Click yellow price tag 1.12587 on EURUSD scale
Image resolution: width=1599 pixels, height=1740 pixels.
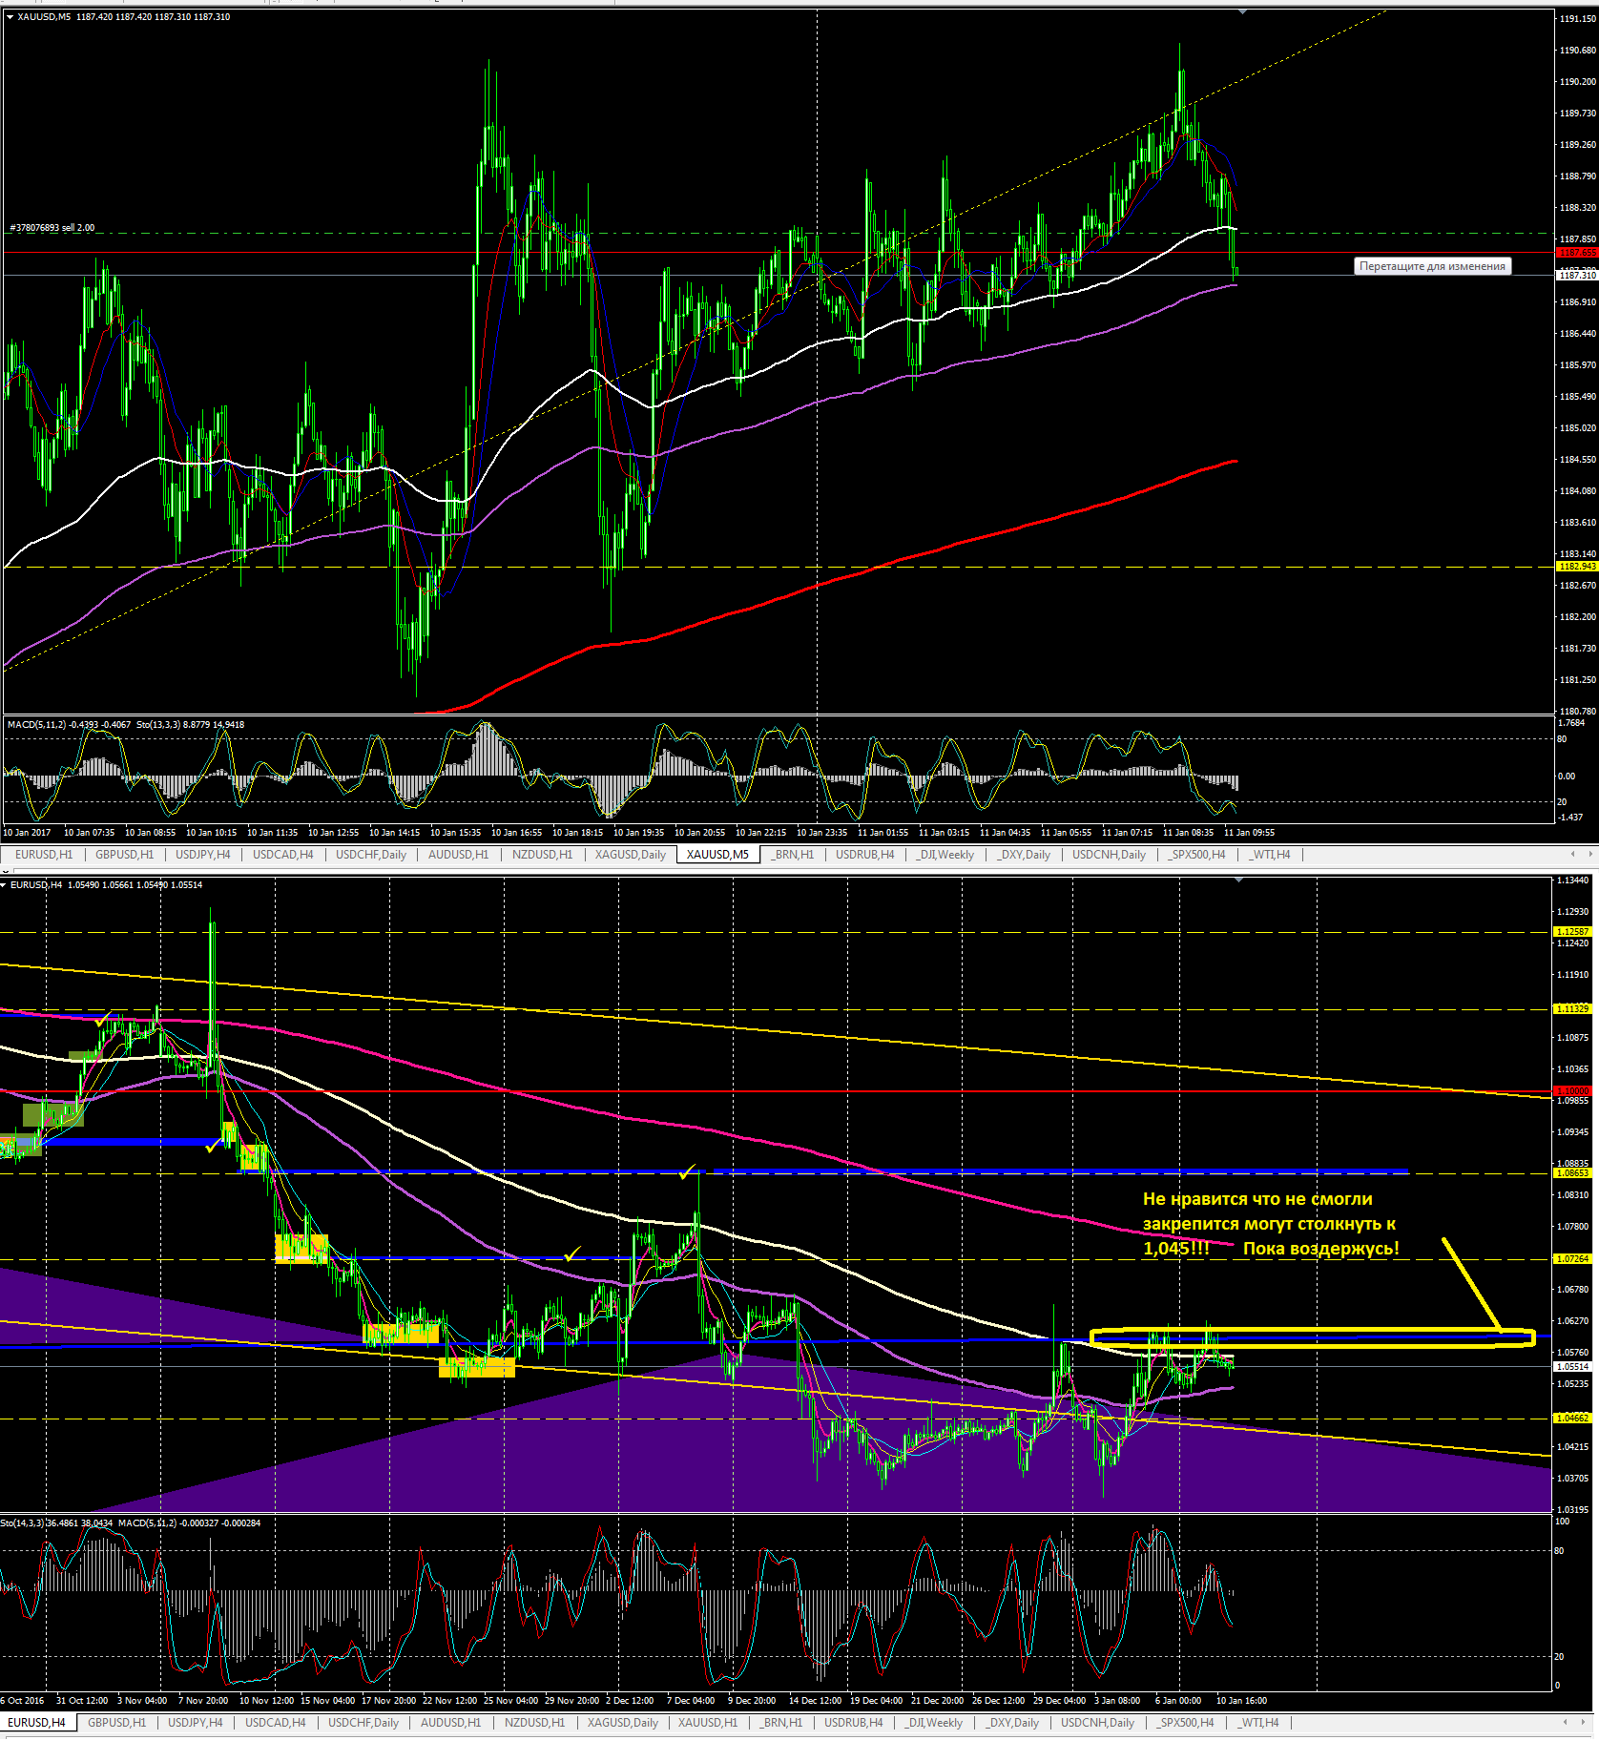click(1572, 932)
